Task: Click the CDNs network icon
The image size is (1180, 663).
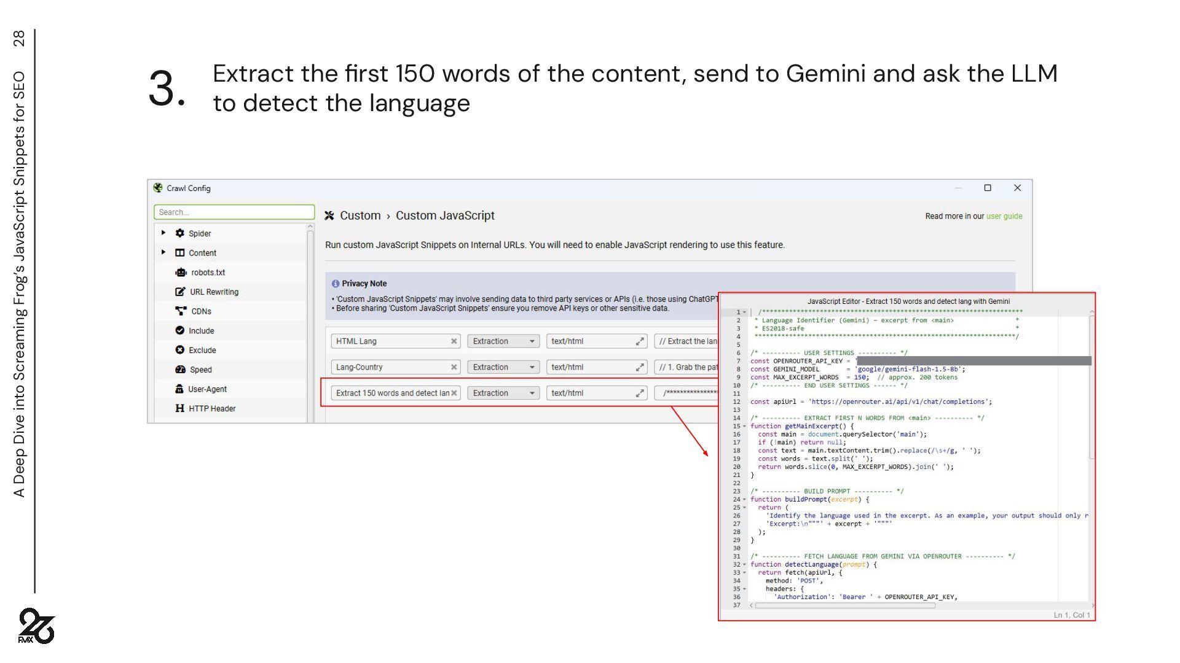Action: pyautogui.click(x=181, y=311)
